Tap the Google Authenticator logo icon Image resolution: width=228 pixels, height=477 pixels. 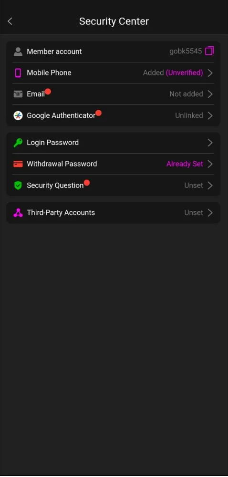coord(18,115)
